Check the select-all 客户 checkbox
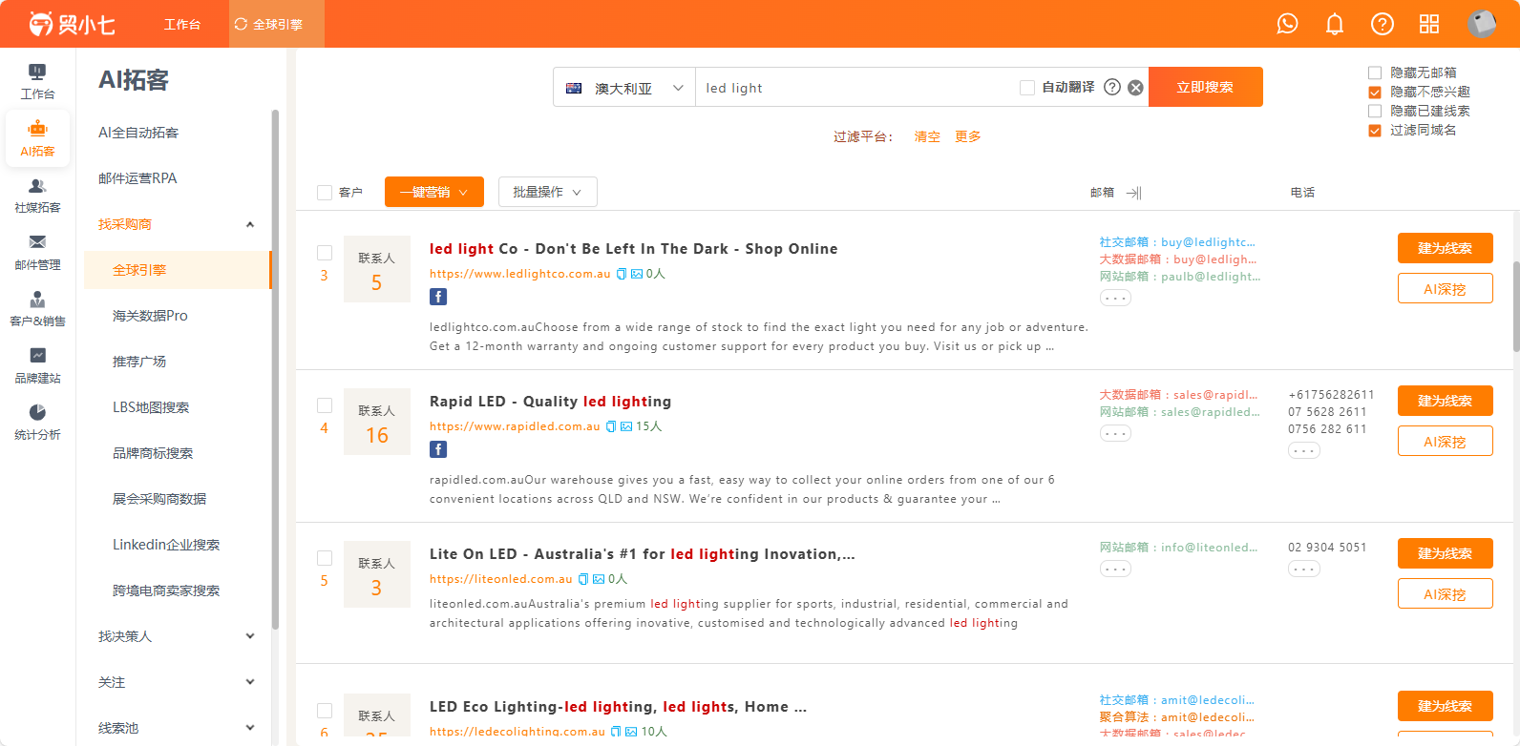 [x=325, y=193]
